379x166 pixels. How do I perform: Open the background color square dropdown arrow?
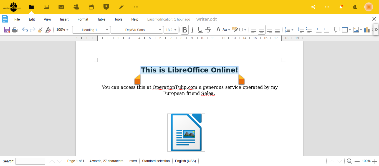pos(245,30)
